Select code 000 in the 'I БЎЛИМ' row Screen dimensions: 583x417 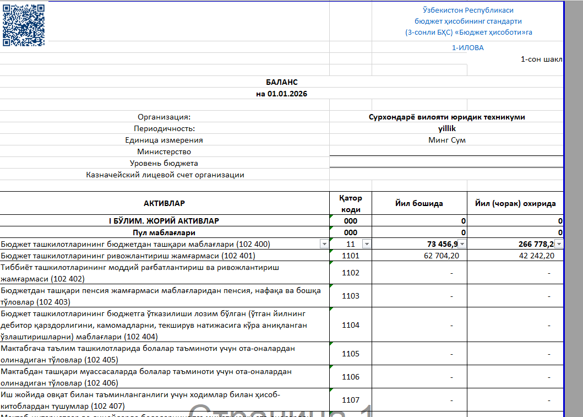tap(351, 220)
